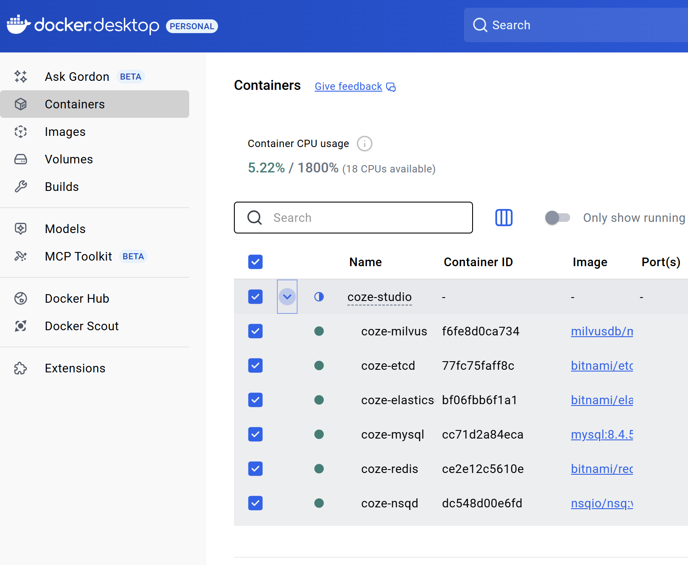Open the manage columns icon

click(504, 218)
